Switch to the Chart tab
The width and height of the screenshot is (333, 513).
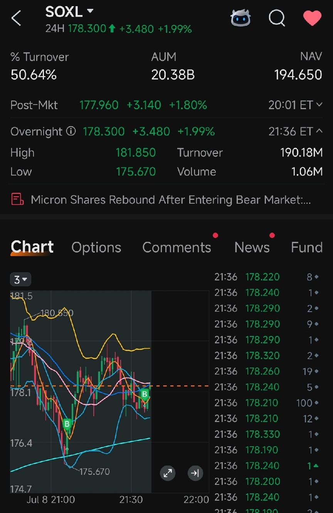(32, 247)
